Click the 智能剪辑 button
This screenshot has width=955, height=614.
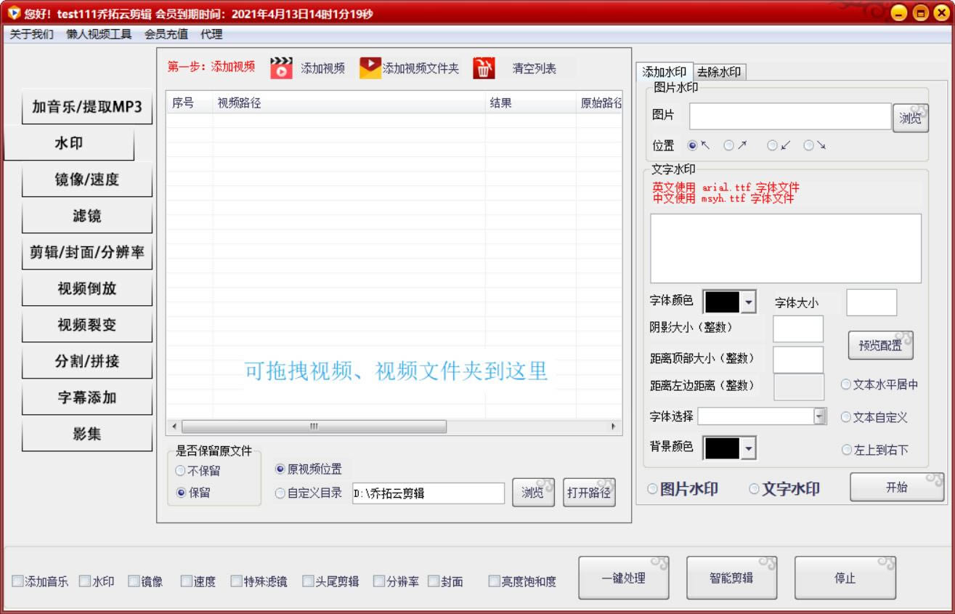click(x=731, y=578)
